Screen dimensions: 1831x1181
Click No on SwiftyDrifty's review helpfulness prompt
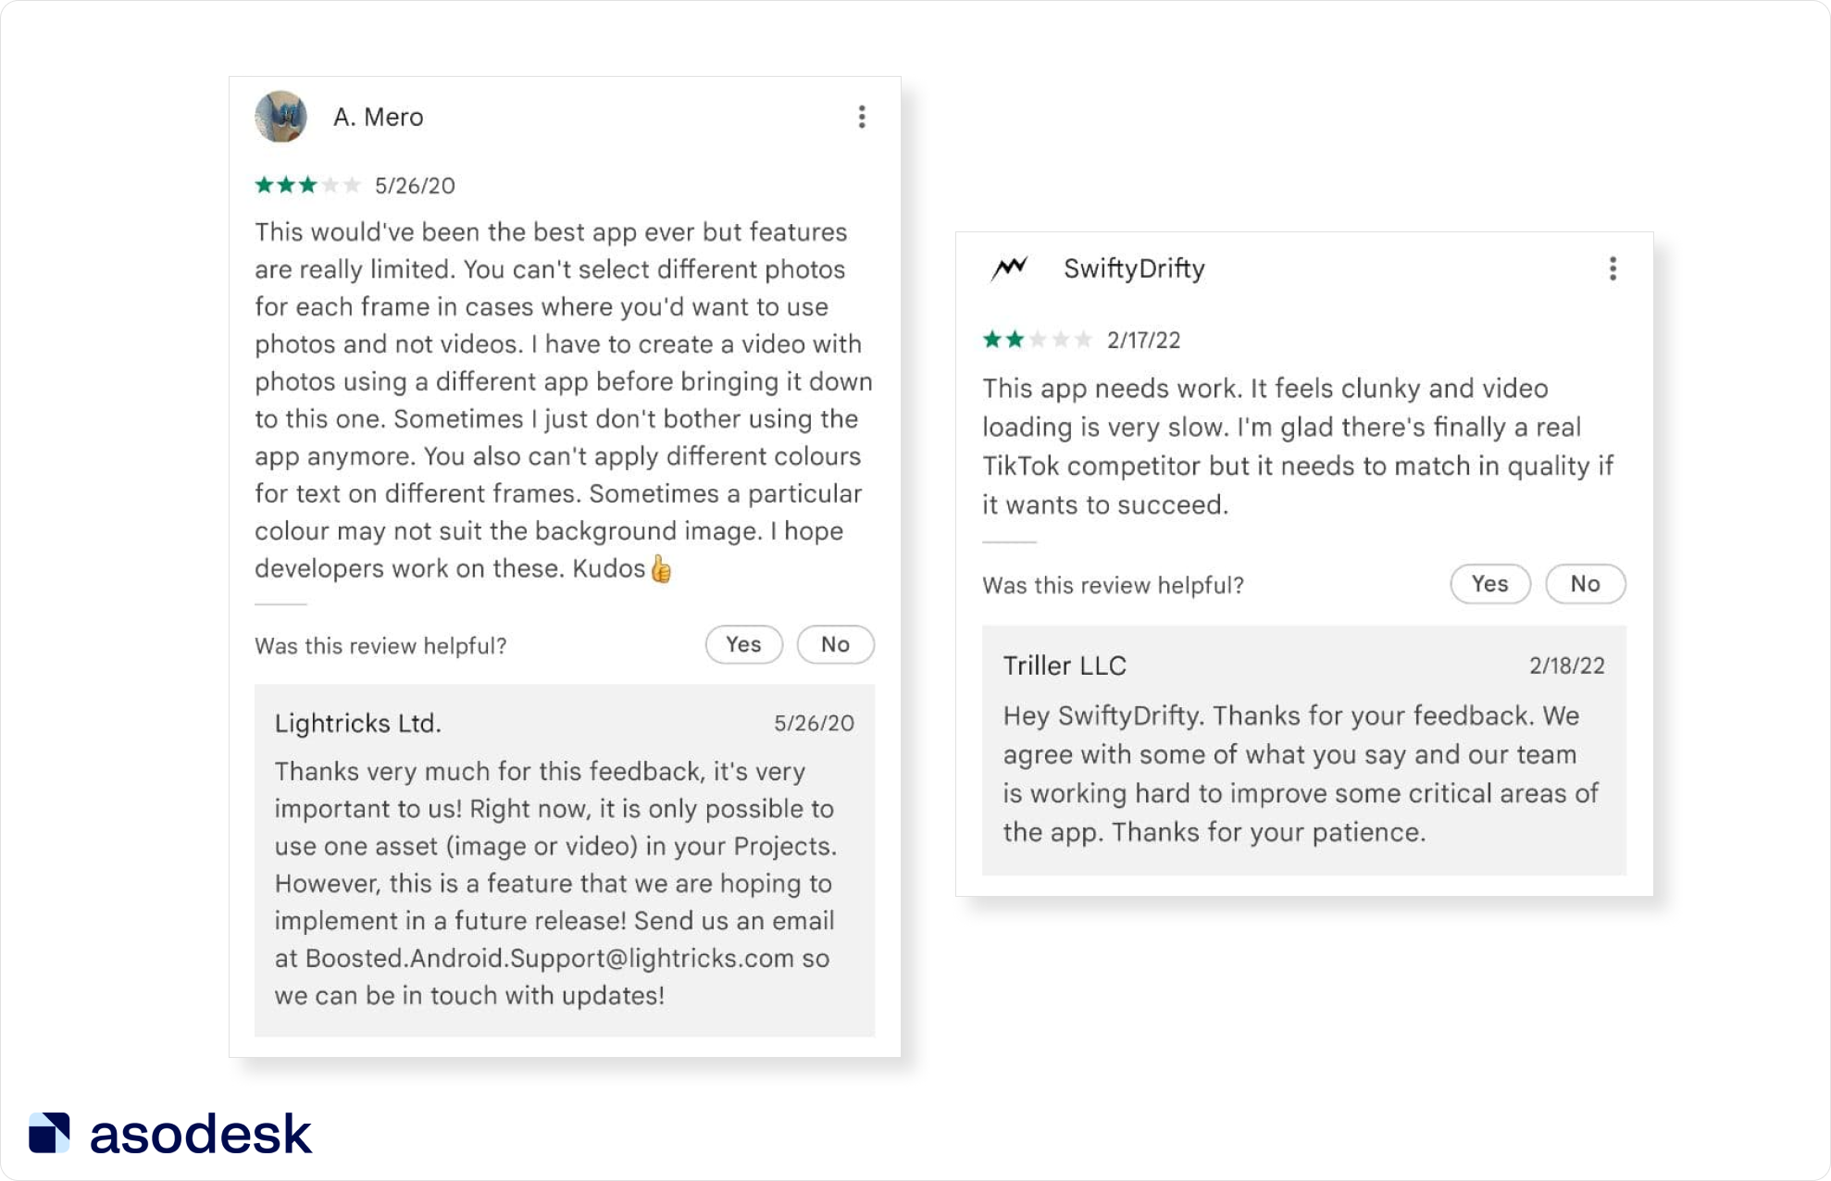pos(1585,584)
